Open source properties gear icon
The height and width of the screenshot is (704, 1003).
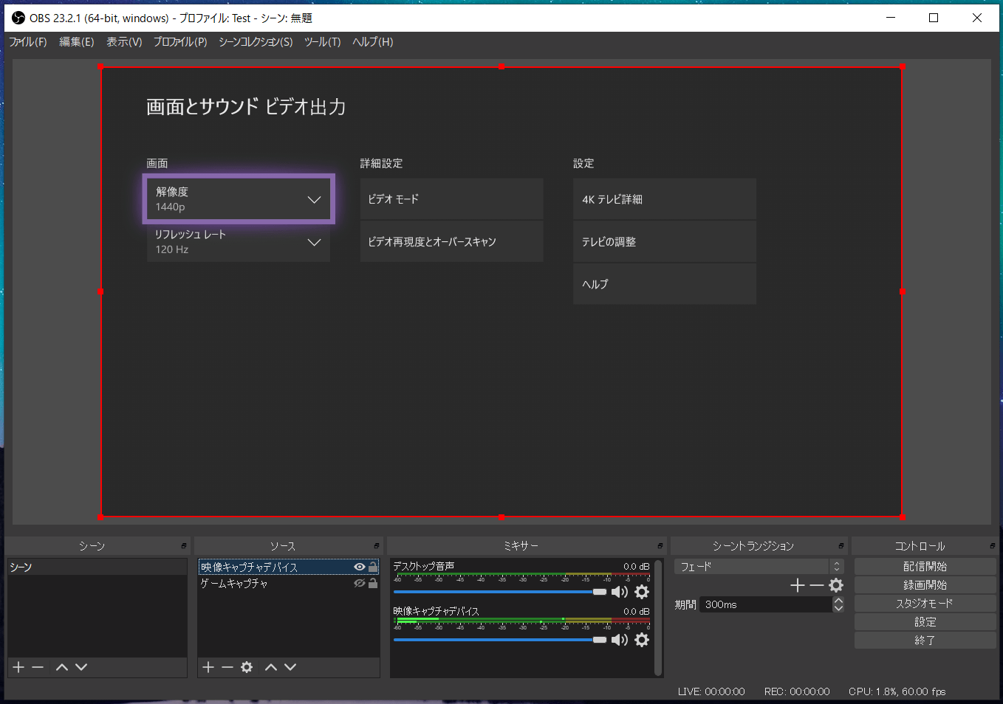pos(247,667)
